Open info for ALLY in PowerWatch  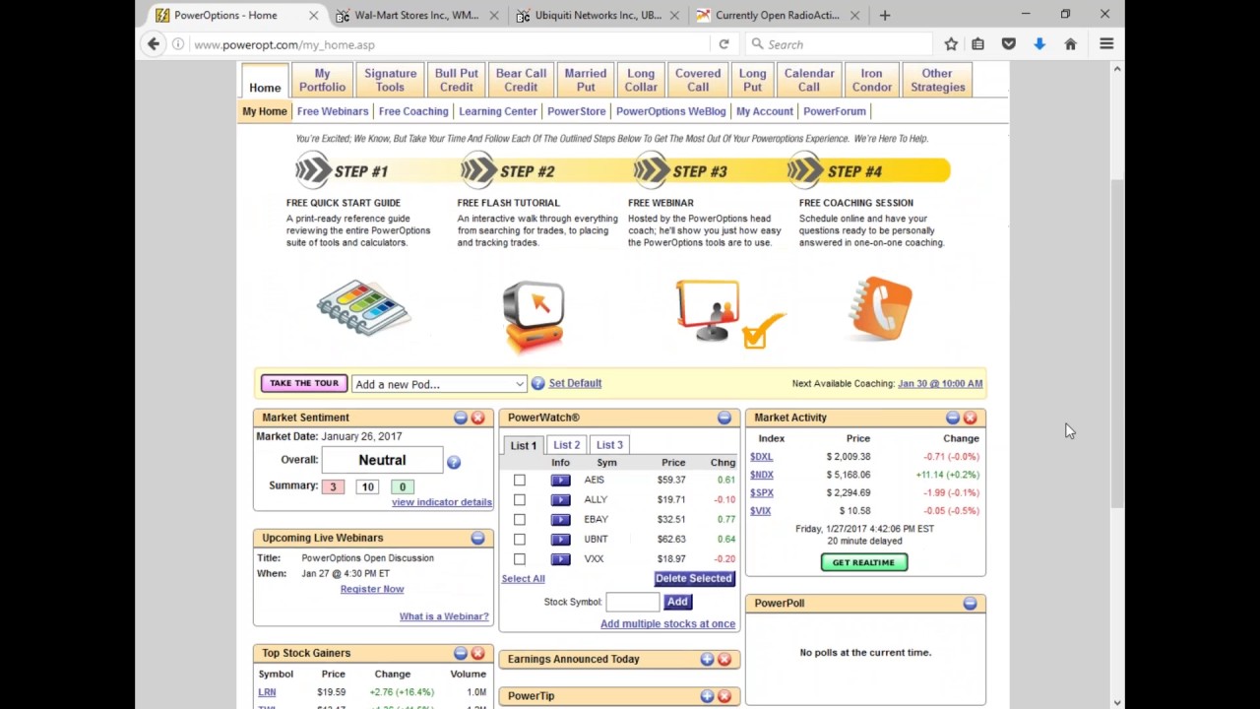click(x=560, y=500)
